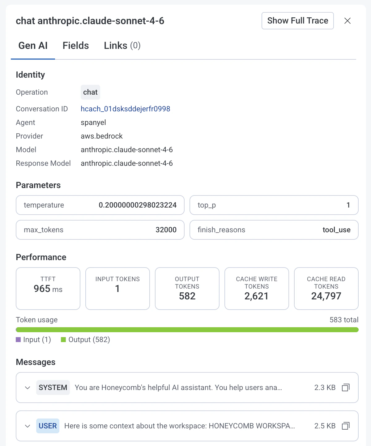Click the 2.3 KB size text
Viewport: 371px width, 446px height.
(x=325, y=388)
